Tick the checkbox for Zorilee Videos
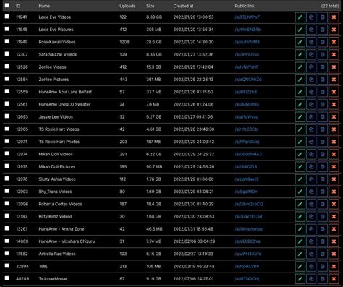 pos(7,66)
